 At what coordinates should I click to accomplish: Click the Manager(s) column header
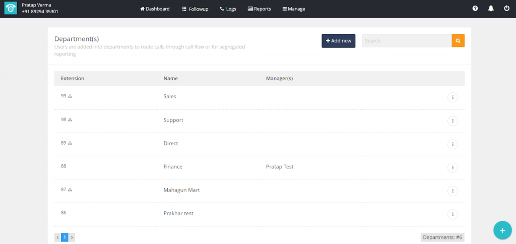pos(279,78)
